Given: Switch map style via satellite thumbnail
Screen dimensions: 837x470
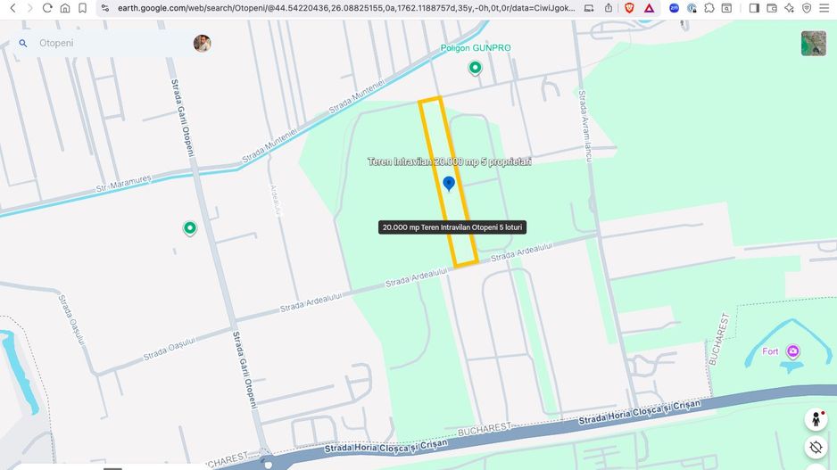Looking at the screenshot, I should coord(814,43).
